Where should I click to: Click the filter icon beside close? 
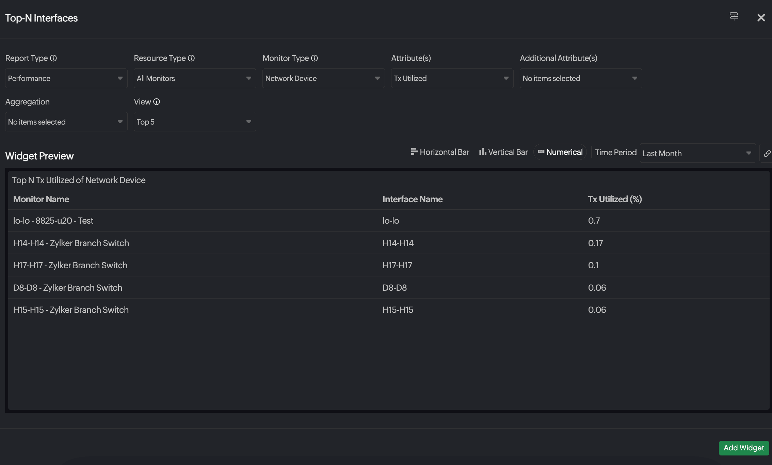[734, 16]
